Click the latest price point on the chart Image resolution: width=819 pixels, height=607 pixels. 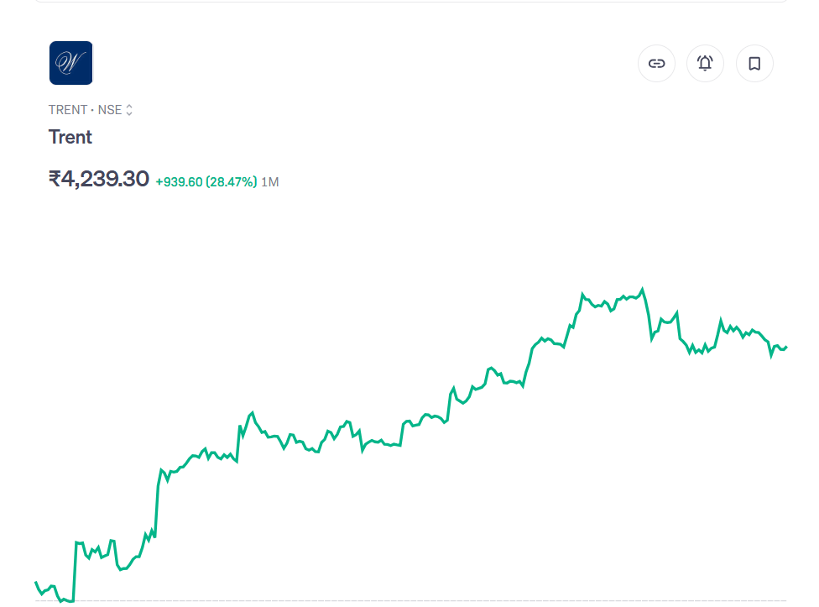pyautogui.click(x=785, y=346)
